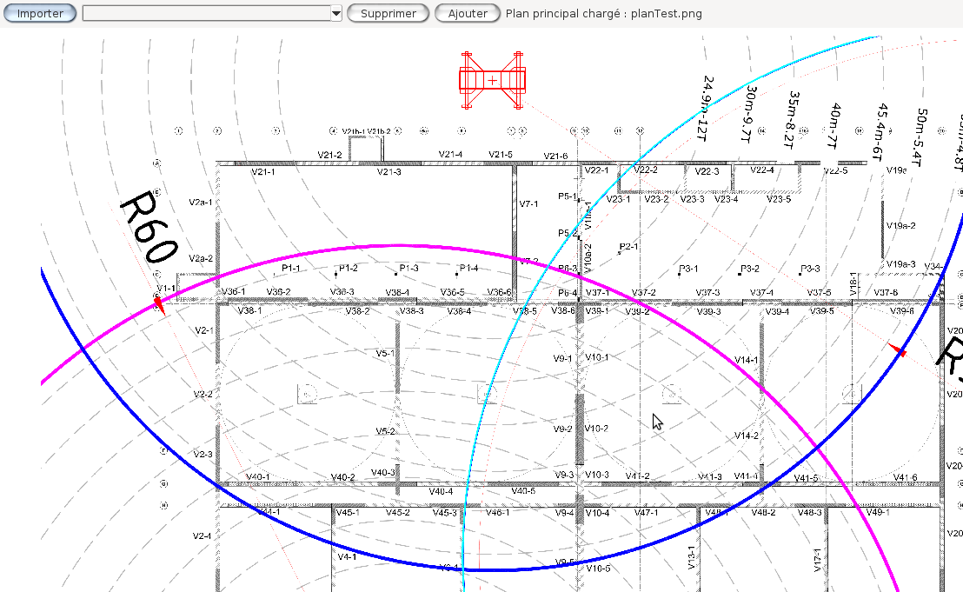Click the large R60 radius label
Viewport: 963px width, 592px height.
[148, 228]
